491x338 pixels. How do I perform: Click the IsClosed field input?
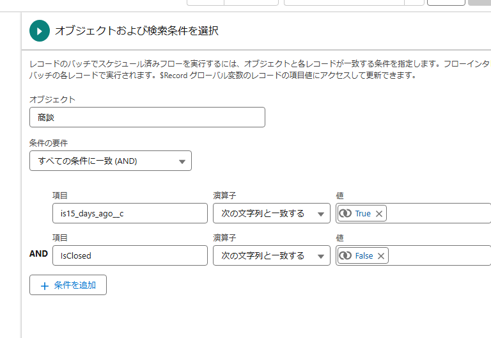click(130, 255)
